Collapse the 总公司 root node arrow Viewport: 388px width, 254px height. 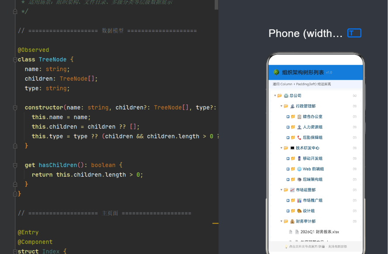click(275, 96)
